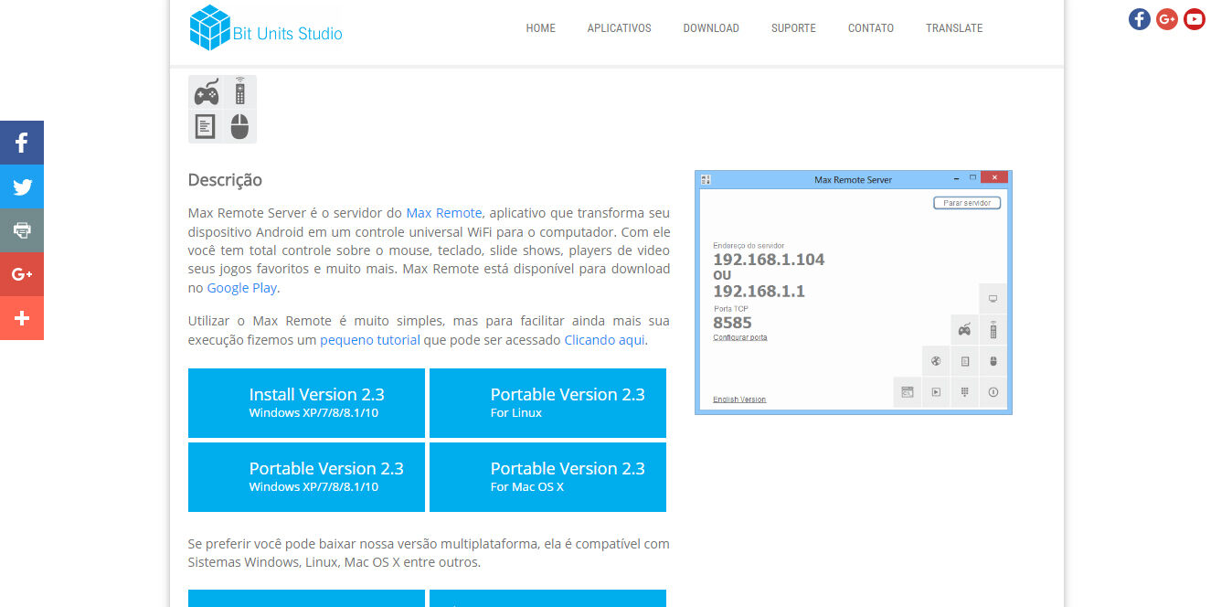Click the print icon in side bar
1232x607 pixels.
tap(22, 230)
